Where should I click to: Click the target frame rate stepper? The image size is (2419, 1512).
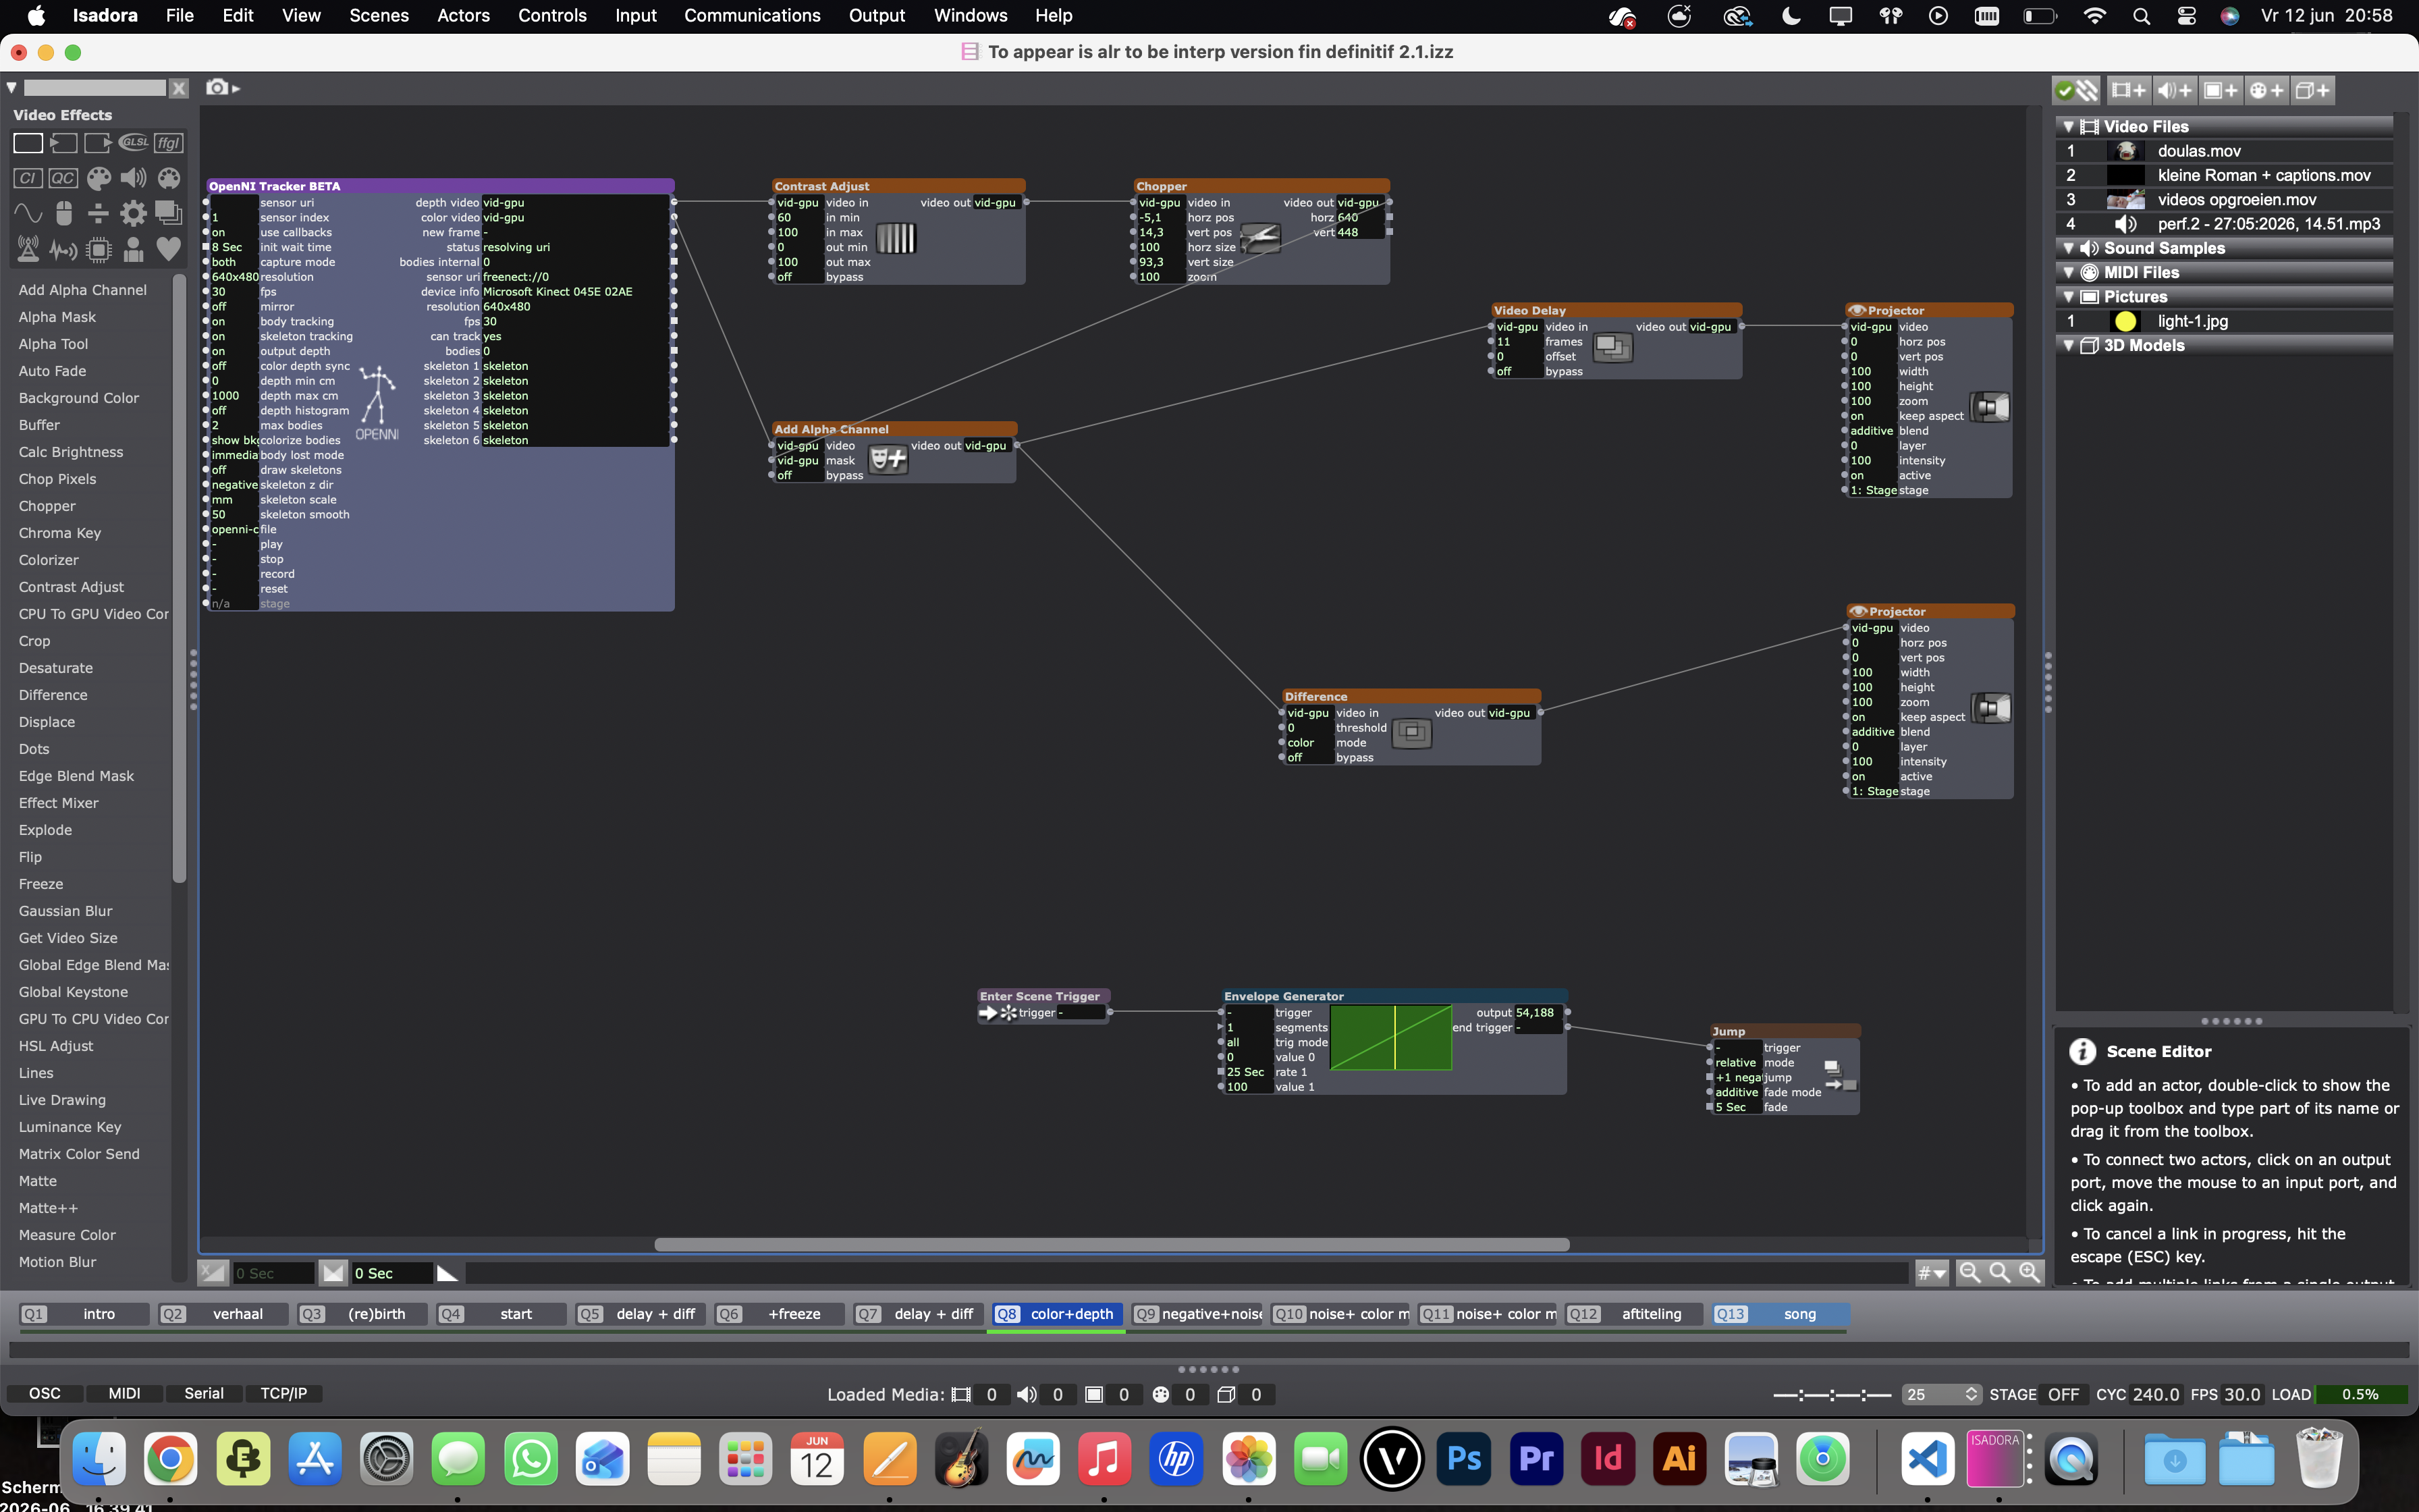(1972, 1394)
